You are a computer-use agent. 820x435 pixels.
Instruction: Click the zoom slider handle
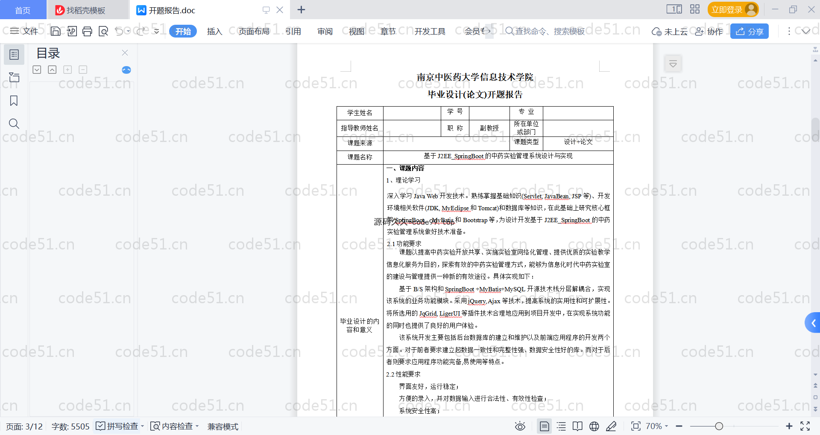coord(719,426)
